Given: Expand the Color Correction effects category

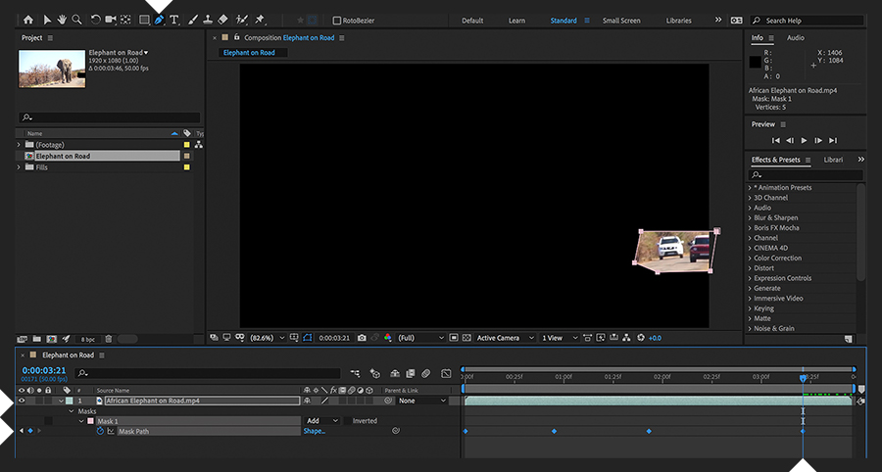Looking at the screenshot, I should tap(751, 259).
